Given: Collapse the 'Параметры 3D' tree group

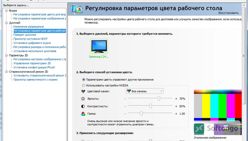Looking at the screenshot, I should point(7,55).
